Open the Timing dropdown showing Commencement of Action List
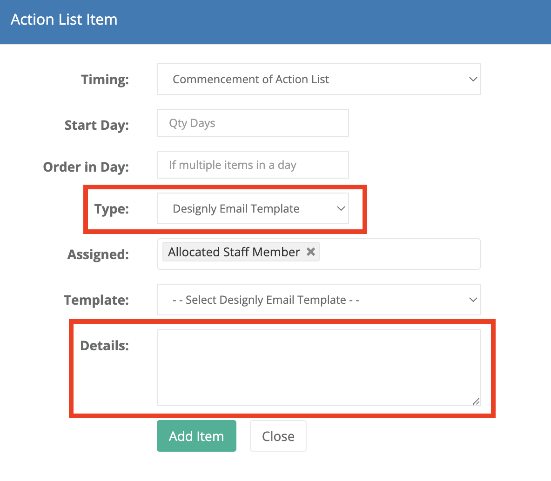Image resolution: width=551 pixels, height=481 pixels. pos(319,79)
